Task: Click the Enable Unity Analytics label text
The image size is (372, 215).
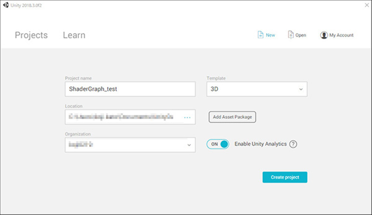Action: (x=261, y=144)
